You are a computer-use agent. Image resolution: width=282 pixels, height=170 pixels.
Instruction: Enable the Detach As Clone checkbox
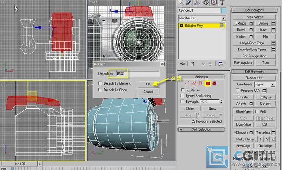(100, 90)
